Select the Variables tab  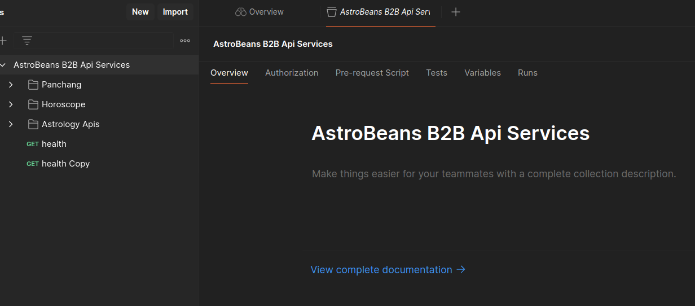pos(482,73)
